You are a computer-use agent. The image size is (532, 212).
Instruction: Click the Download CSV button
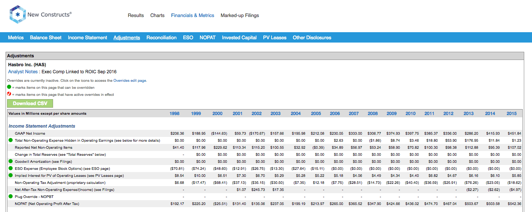click(30, 103)
